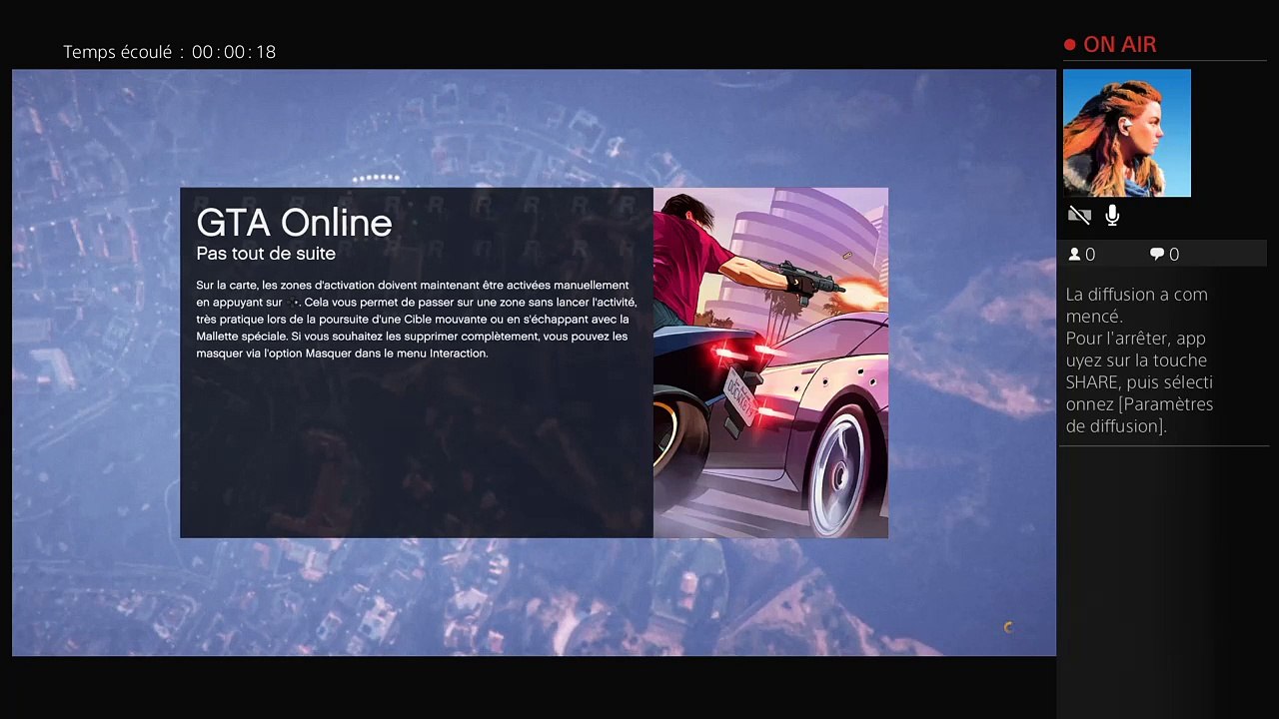Click the loading spinner in the game view
Viewport: 1279px width, 719px height.
[1007, 627]
